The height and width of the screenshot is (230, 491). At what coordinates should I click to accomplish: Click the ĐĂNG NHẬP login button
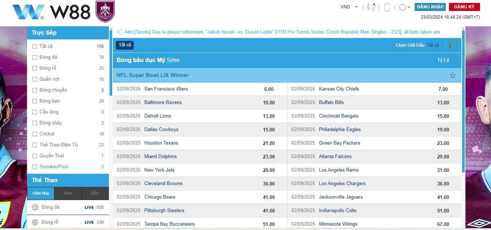point(430,7)
